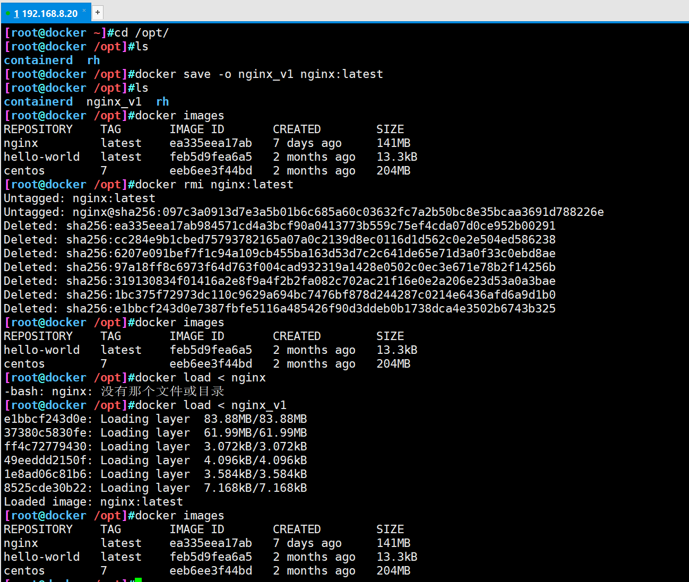Click the '3.072kB/3.072kB' layer progress value
Viewport: 689px width, 582px height.
255,447
